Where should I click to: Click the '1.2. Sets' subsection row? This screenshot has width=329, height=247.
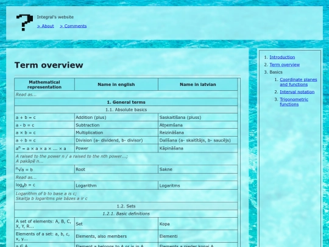[x=126, y=206]
